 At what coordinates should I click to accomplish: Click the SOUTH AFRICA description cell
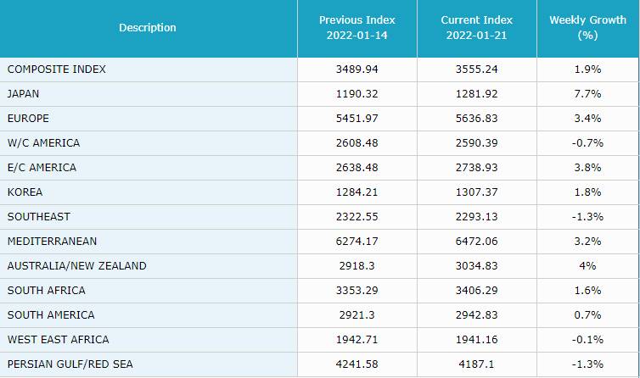tap(46, 291)
